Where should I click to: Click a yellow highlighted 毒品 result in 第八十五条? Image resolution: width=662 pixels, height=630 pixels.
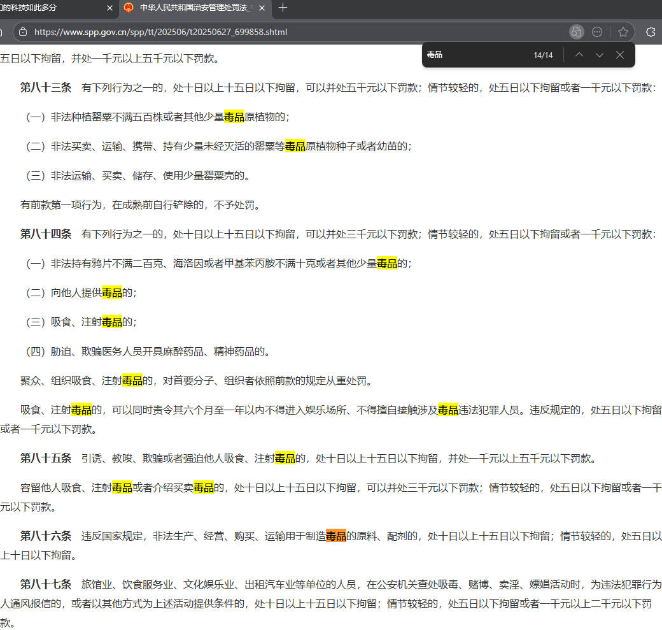pyautogui.click(x=285, y=458)
